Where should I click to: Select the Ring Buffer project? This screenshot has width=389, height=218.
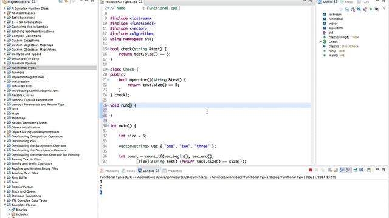[19, 177]
